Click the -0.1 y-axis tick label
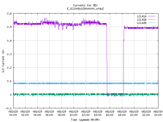 [x=8, y=108]
